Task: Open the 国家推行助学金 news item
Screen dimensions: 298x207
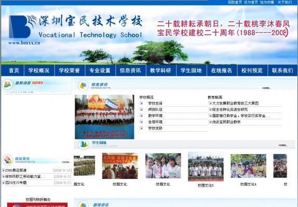Action: (241, 116)
